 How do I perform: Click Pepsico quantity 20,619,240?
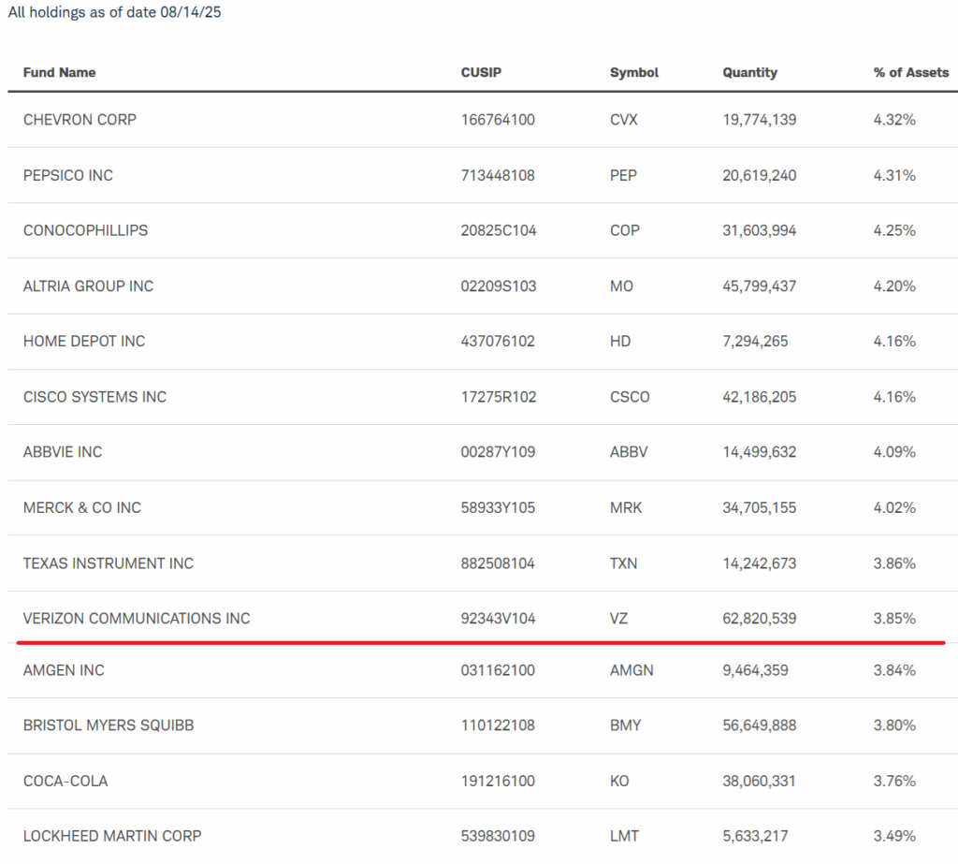[760, 175]
